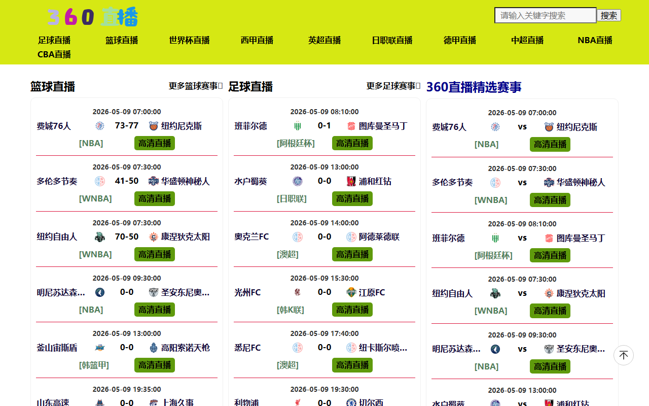Image resolution: width=649 pixels, height=406 pixels.
Task: Click 康涅狄克太阳 logo in 精选赛事 list
Action: pos(549,293)
